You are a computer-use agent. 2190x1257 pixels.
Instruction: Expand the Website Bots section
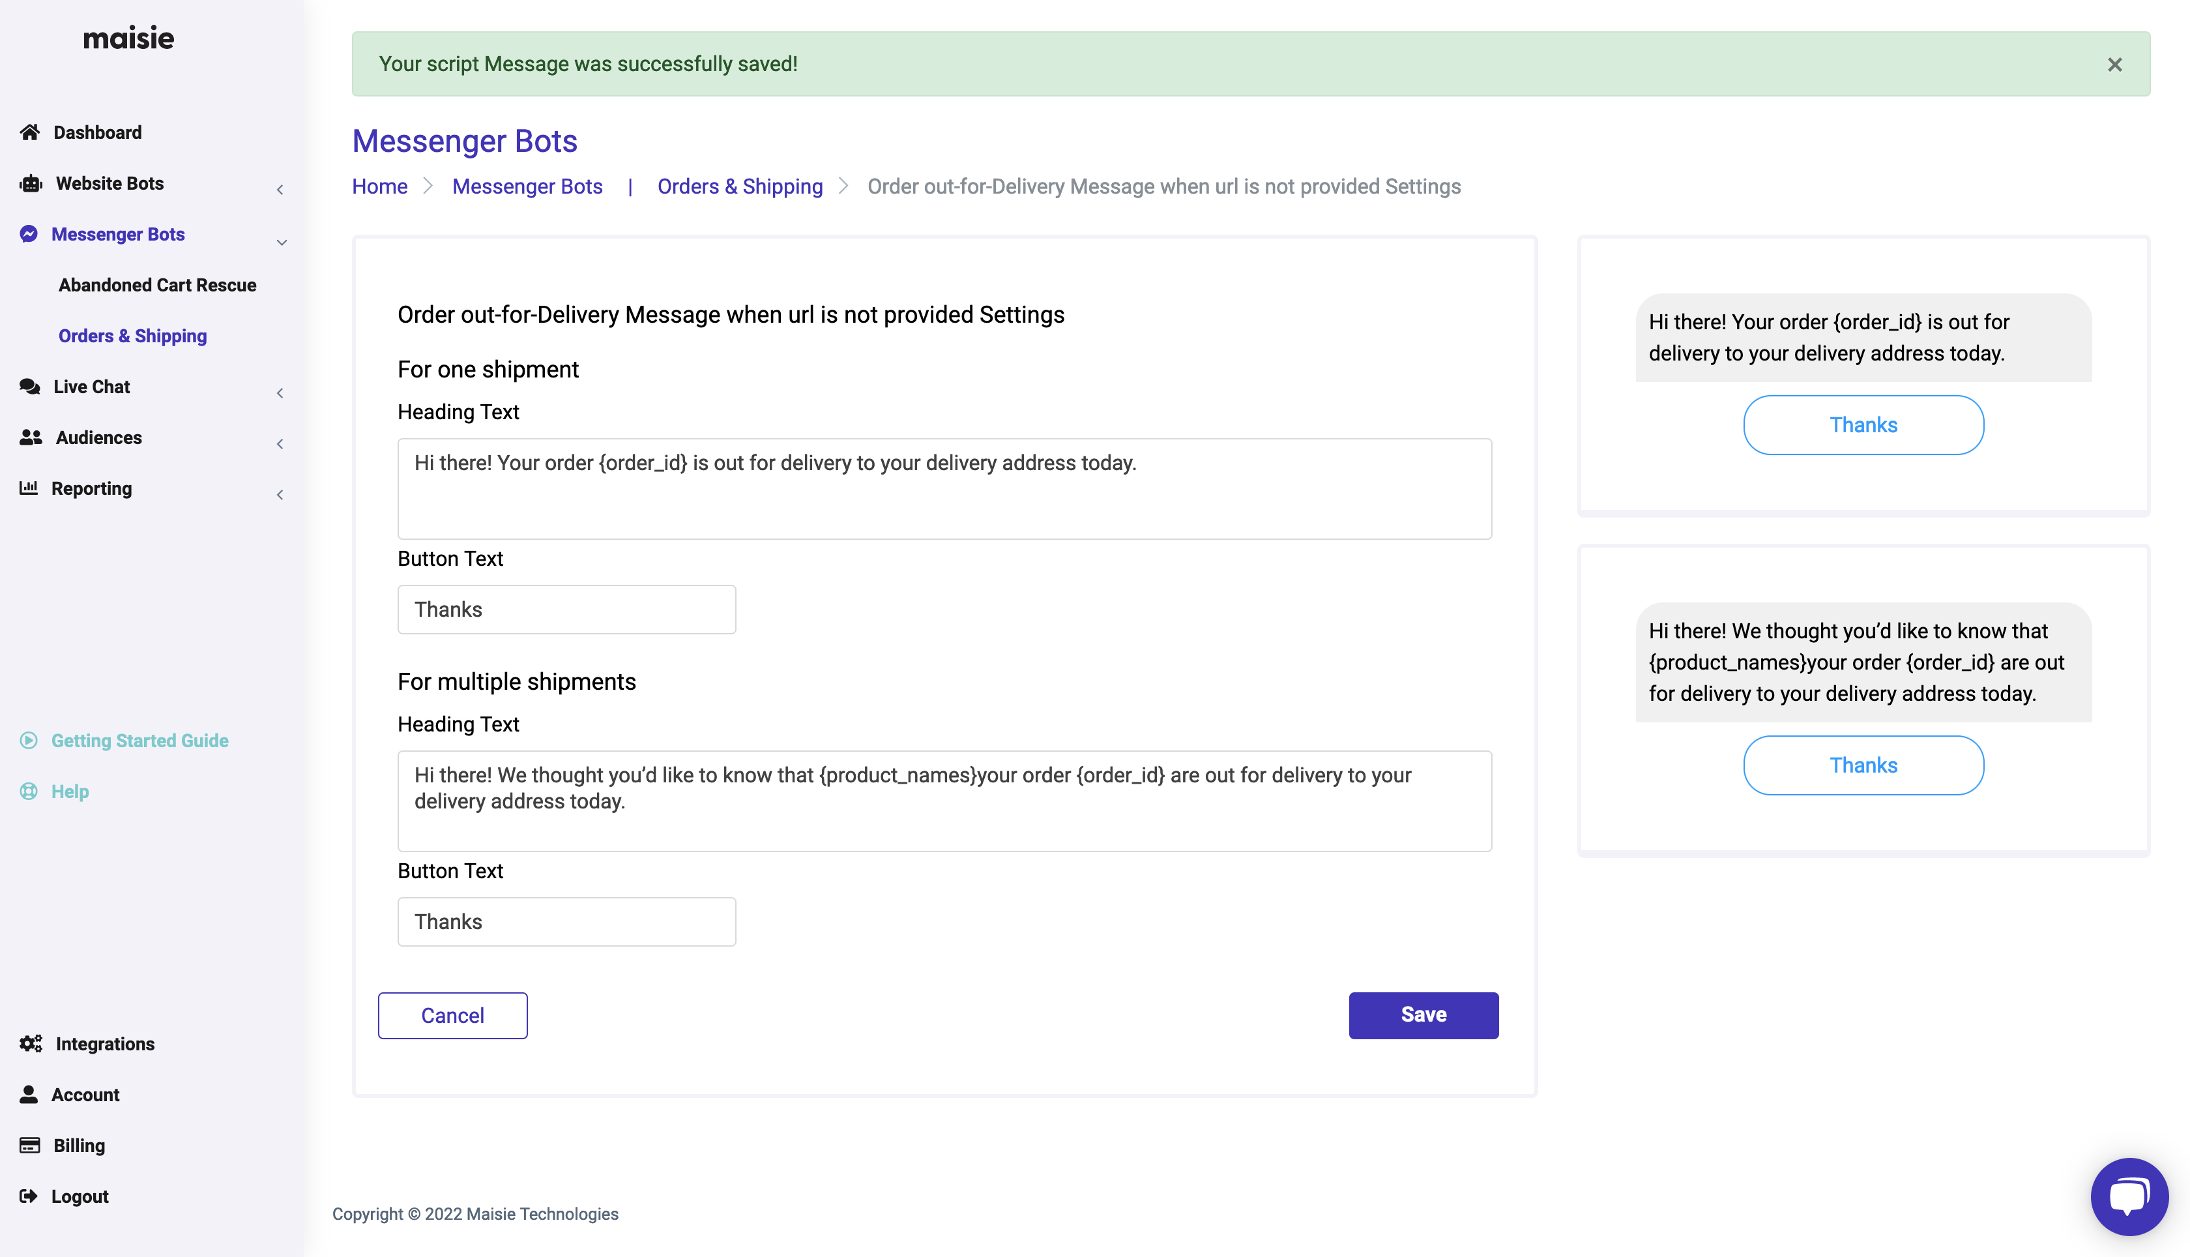point(280,189)
